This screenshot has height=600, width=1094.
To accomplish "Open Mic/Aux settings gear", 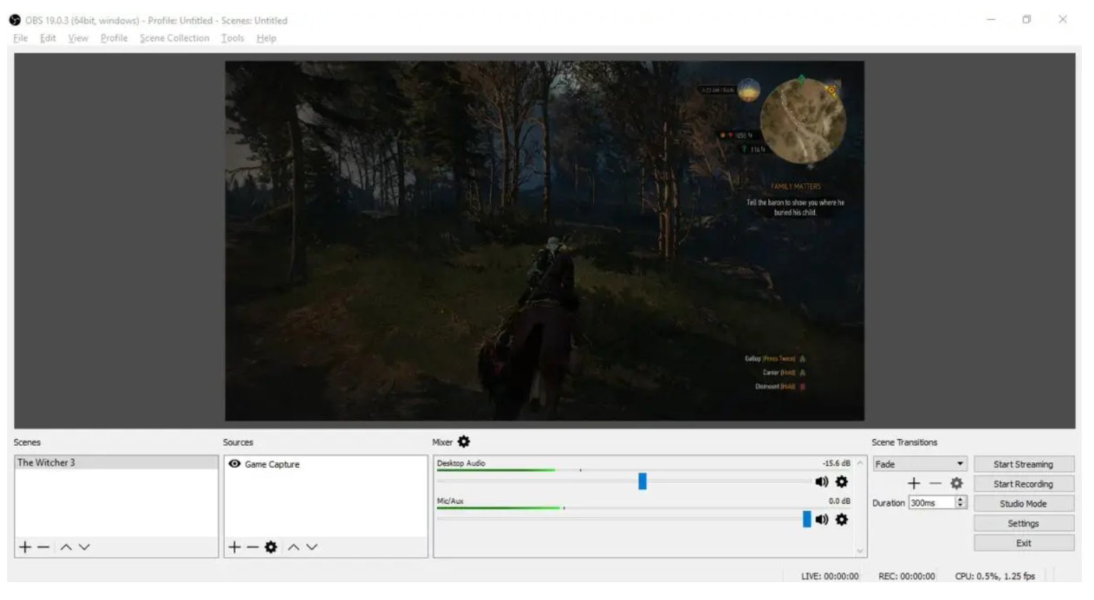I will (x=842, y=520).
